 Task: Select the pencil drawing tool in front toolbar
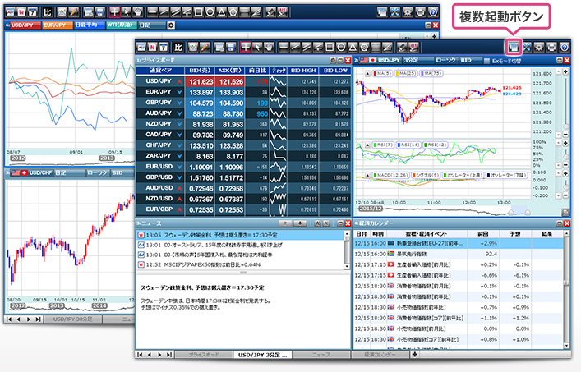coord(205,47)
